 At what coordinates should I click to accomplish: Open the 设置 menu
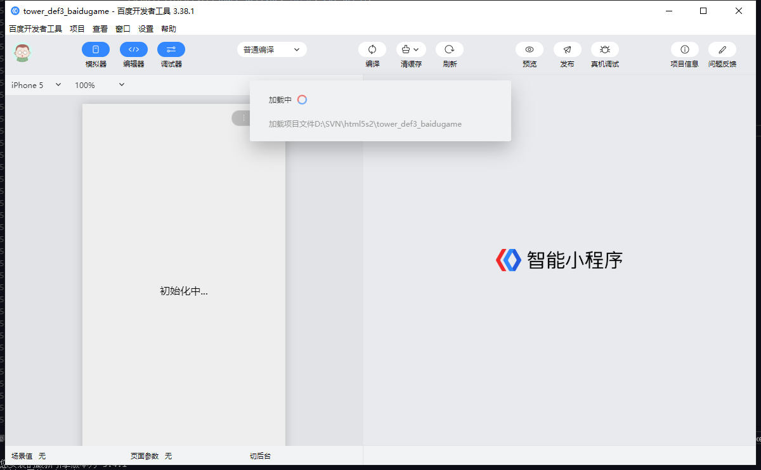(x=146, y=29)
